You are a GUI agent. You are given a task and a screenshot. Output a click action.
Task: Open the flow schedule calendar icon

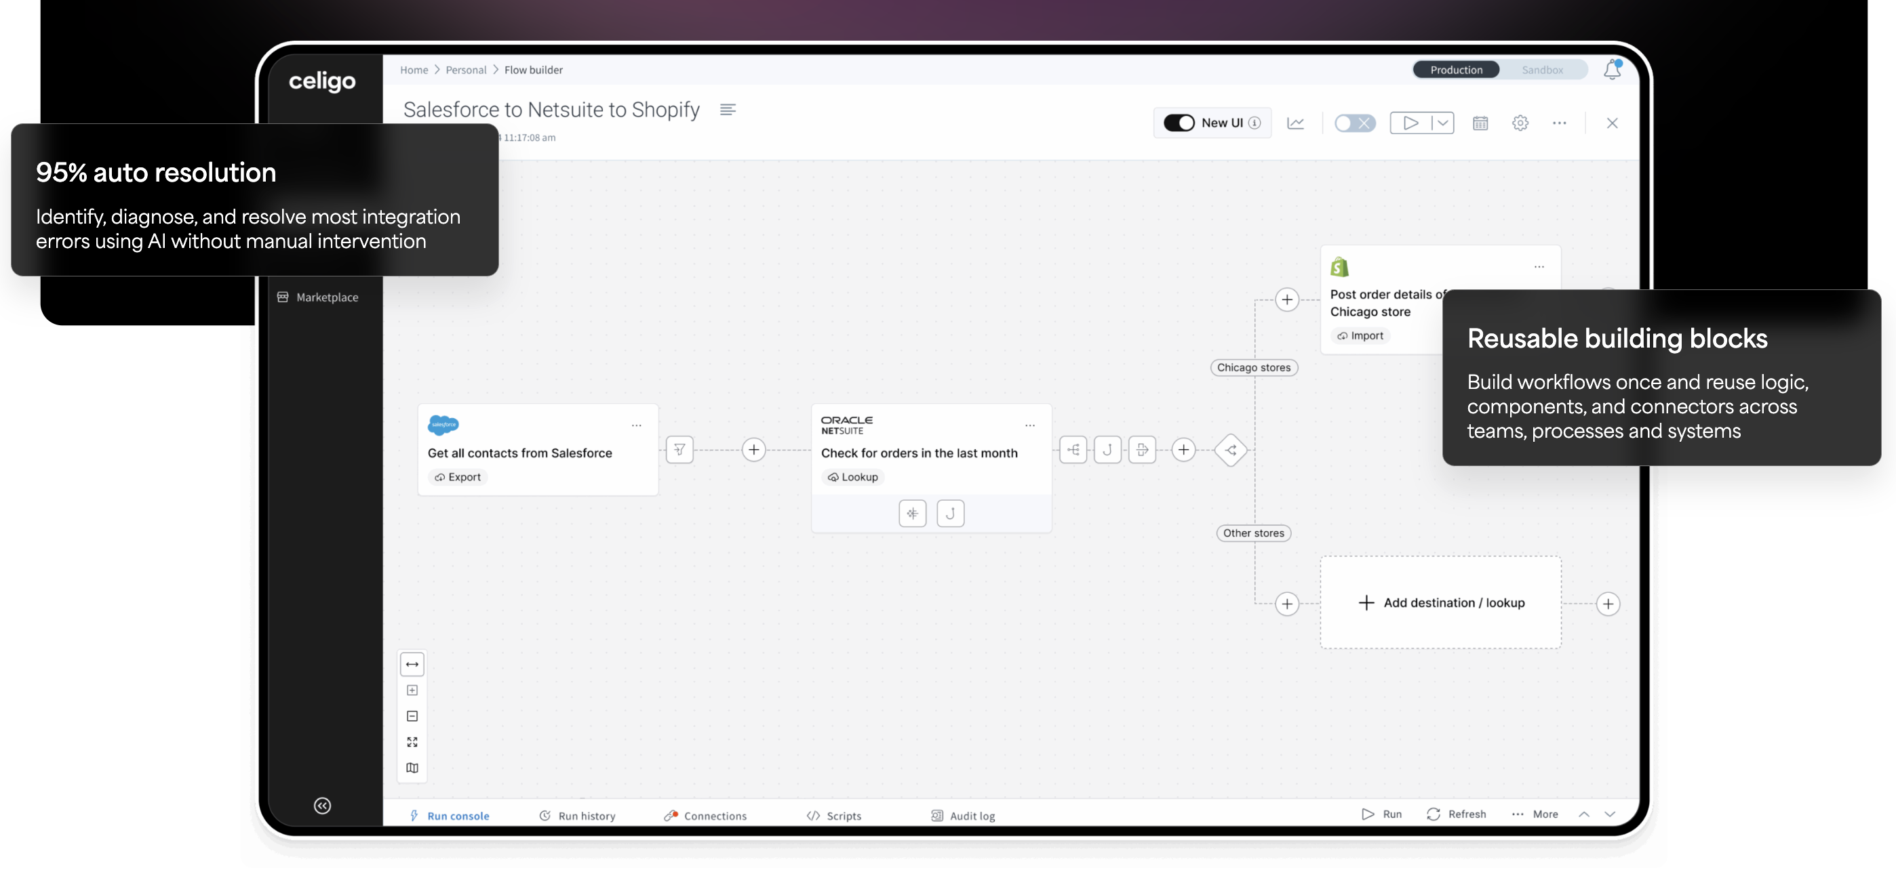click(1480, 123)
